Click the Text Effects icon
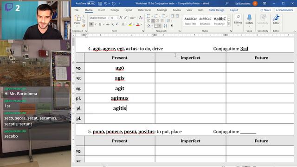The width and height of the screenshot is (297, 167). click(123, 24)
